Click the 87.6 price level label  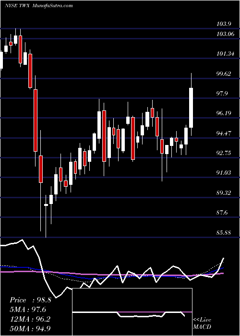click(222, 213)
